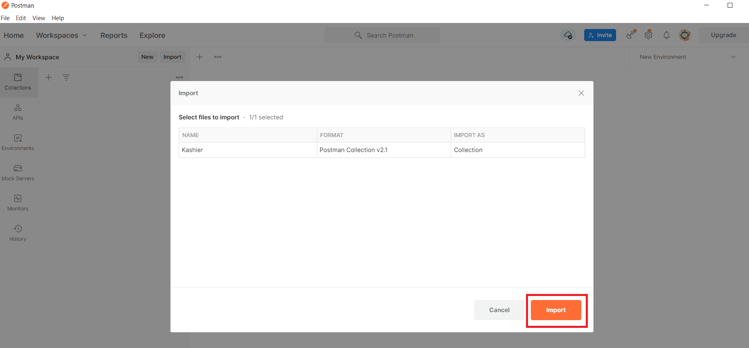
Task: Open the Environments sidebar section
Action: (18, 142)
